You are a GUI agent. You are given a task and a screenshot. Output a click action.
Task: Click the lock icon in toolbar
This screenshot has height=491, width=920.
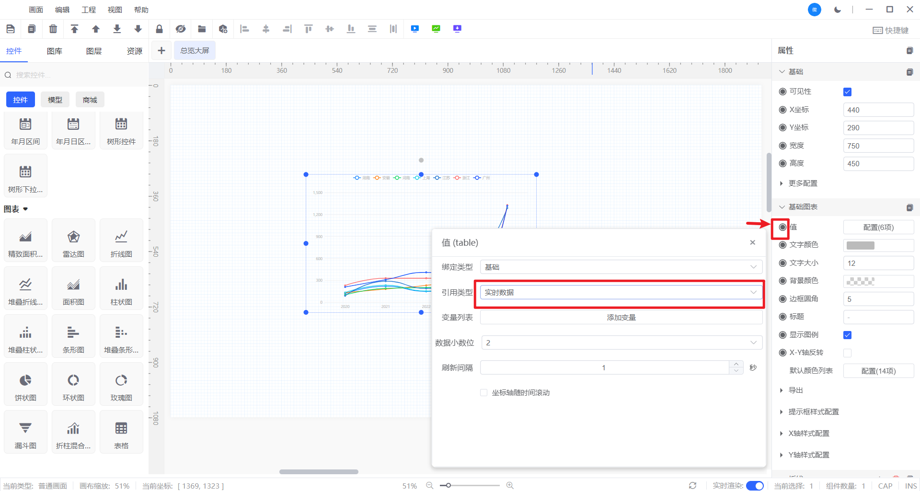click(x=159, y=29)
